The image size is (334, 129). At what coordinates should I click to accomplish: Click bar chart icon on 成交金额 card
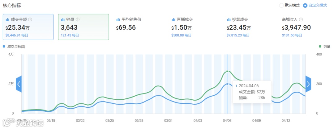[8, 19]
